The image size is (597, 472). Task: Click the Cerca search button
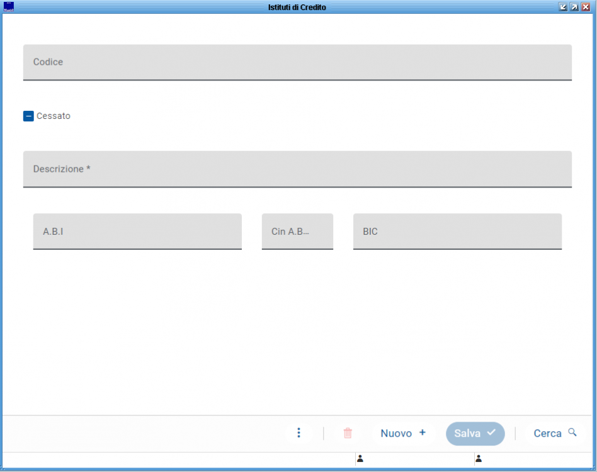coord(555,433)
